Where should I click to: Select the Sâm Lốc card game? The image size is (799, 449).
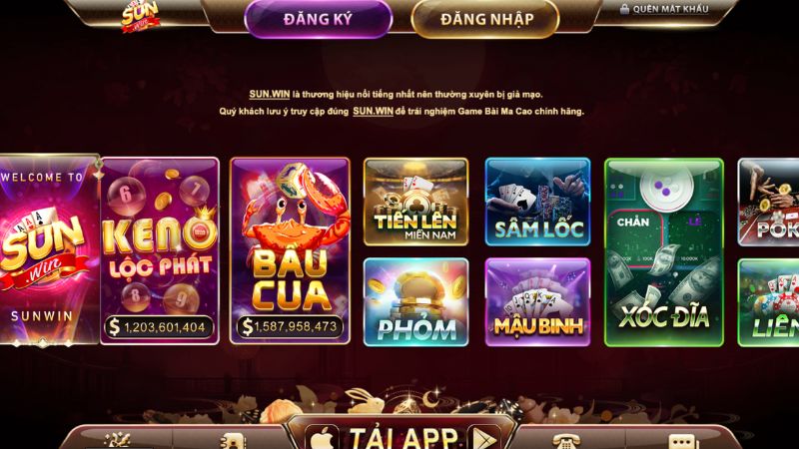coord(537,202)
